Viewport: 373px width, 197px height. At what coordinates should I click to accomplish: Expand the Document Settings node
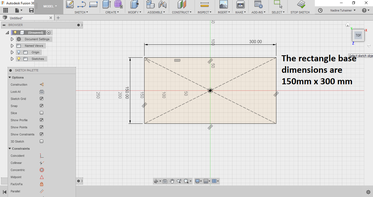(x=12, y=39)
